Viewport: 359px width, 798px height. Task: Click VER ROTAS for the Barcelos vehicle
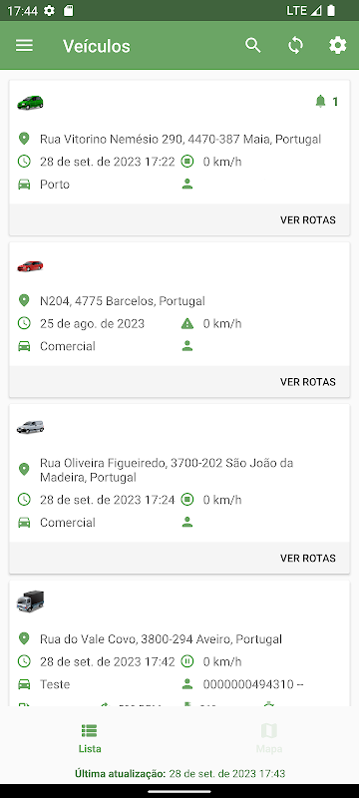coord(307,382)
